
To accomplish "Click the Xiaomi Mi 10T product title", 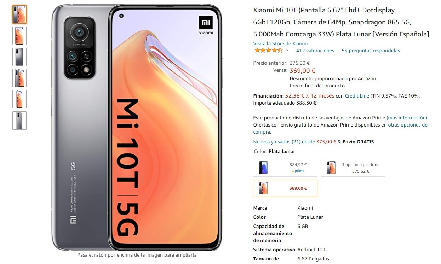I will click(341, 22).
